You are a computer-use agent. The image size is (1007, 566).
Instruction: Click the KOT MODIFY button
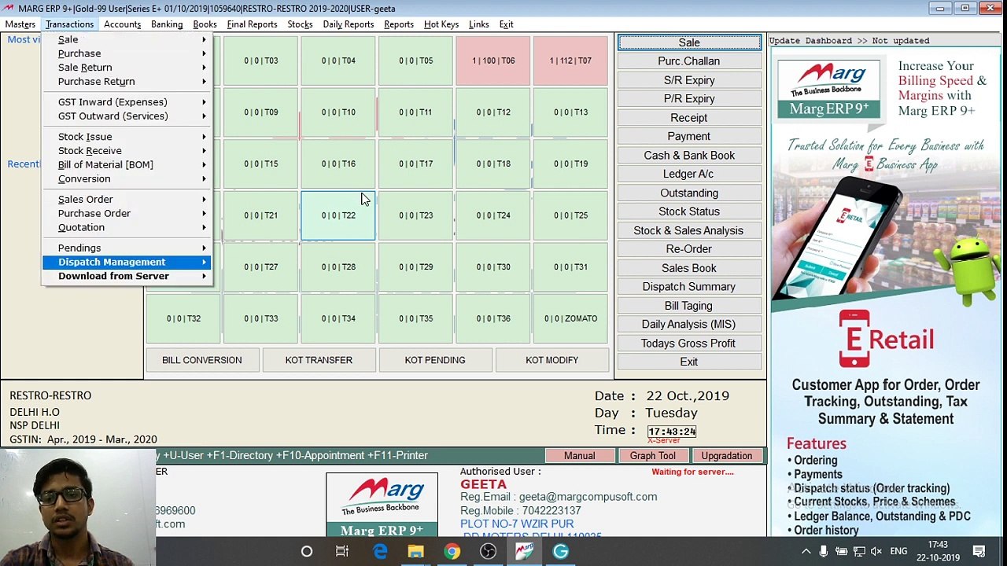pos(551,360)
